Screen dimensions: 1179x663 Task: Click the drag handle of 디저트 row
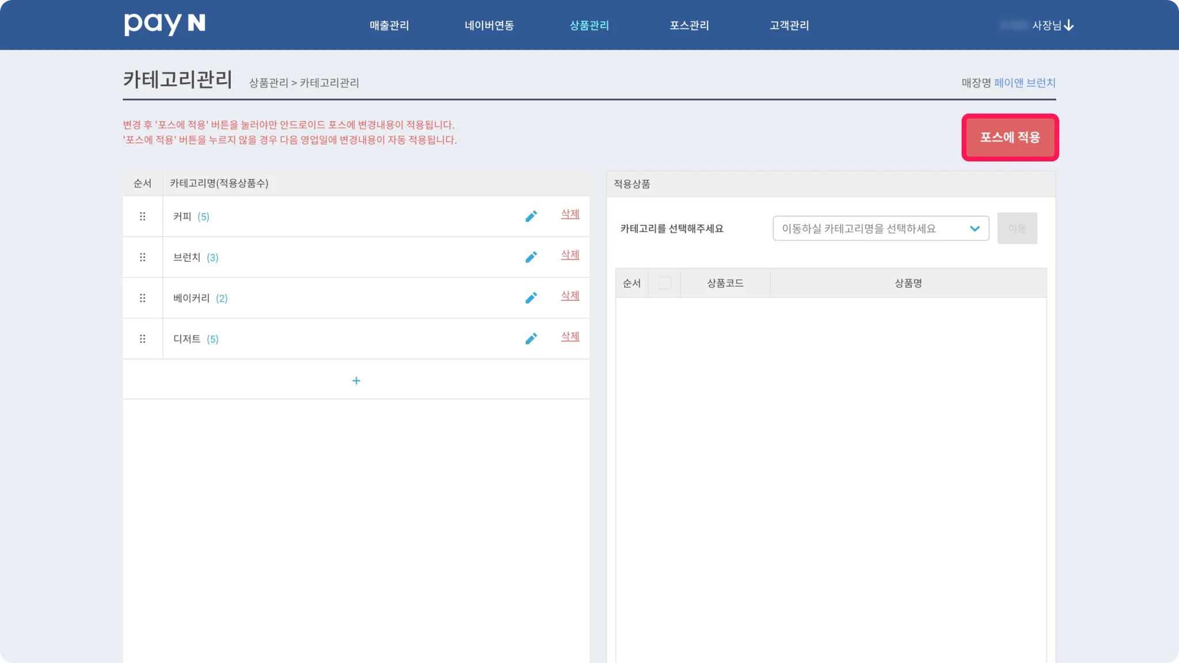(142, 339)
